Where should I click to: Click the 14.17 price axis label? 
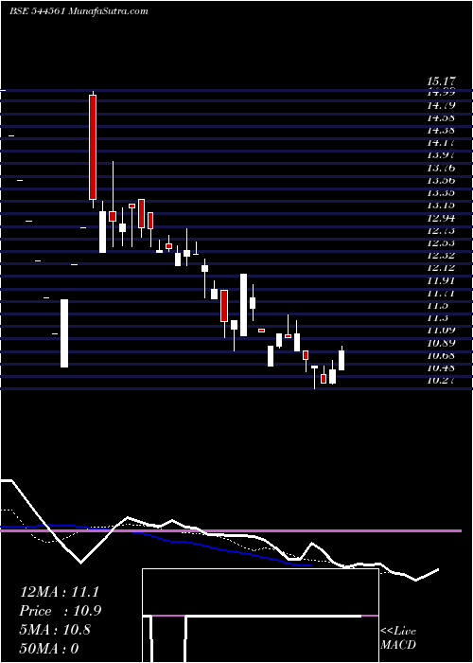[441, 143]
